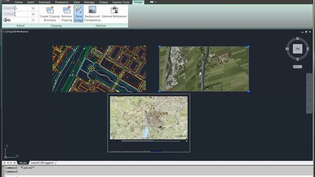
Task: Minimize the drawing viewport window
Action: (x=302, y=32)
